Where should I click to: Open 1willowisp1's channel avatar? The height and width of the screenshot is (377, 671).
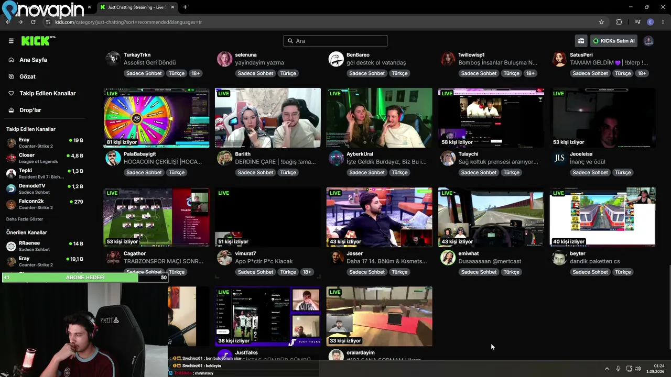point(448,58)
